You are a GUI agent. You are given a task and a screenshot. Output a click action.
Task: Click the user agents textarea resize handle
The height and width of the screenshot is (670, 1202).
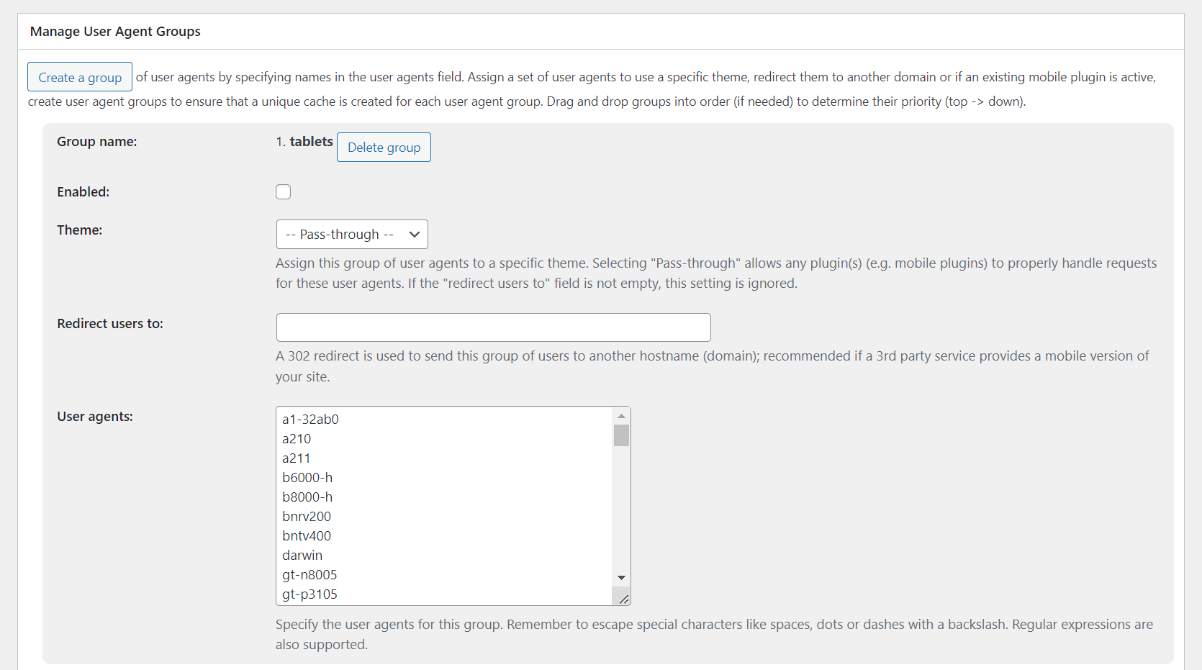(x=624, y=599)
